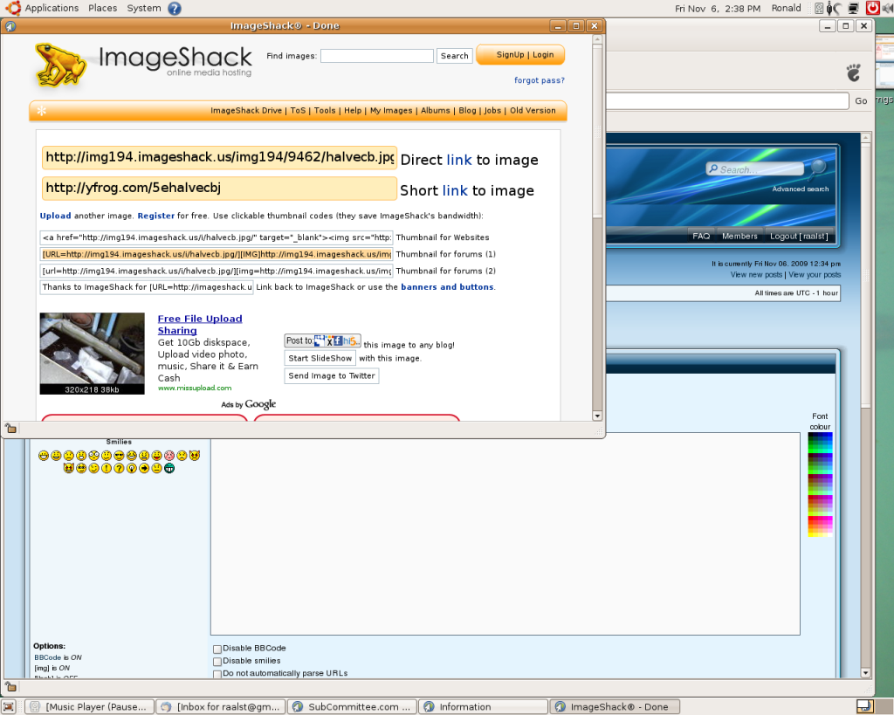
Task: Open My Images in the orange menu
Action: (391, 111)
